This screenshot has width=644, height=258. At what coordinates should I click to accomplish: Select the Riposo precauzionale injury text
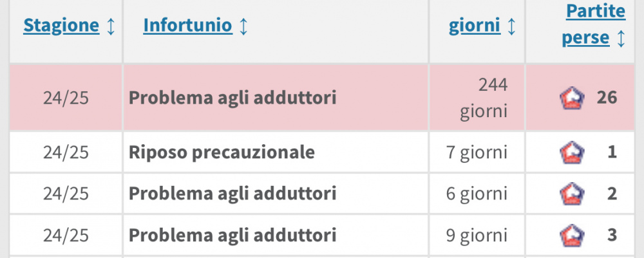click(222, 152)
